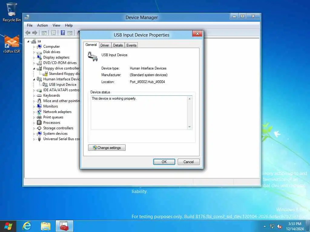Open the View menu

[56, 25]
